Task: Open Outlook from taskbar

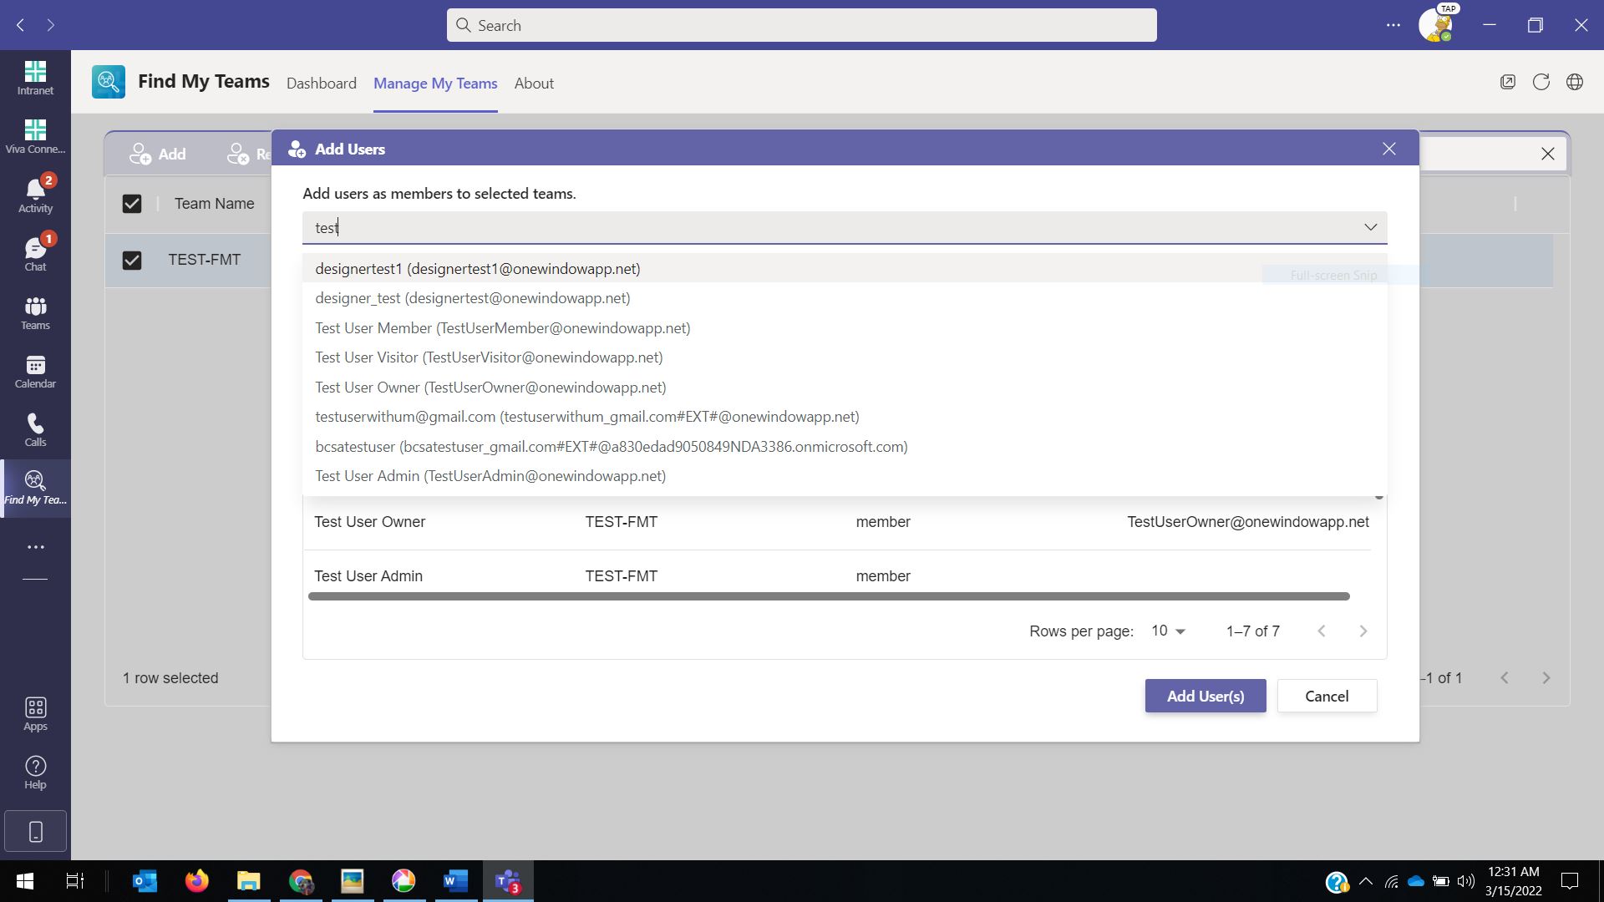Action: pyautogui.click(x=145, y=881)
